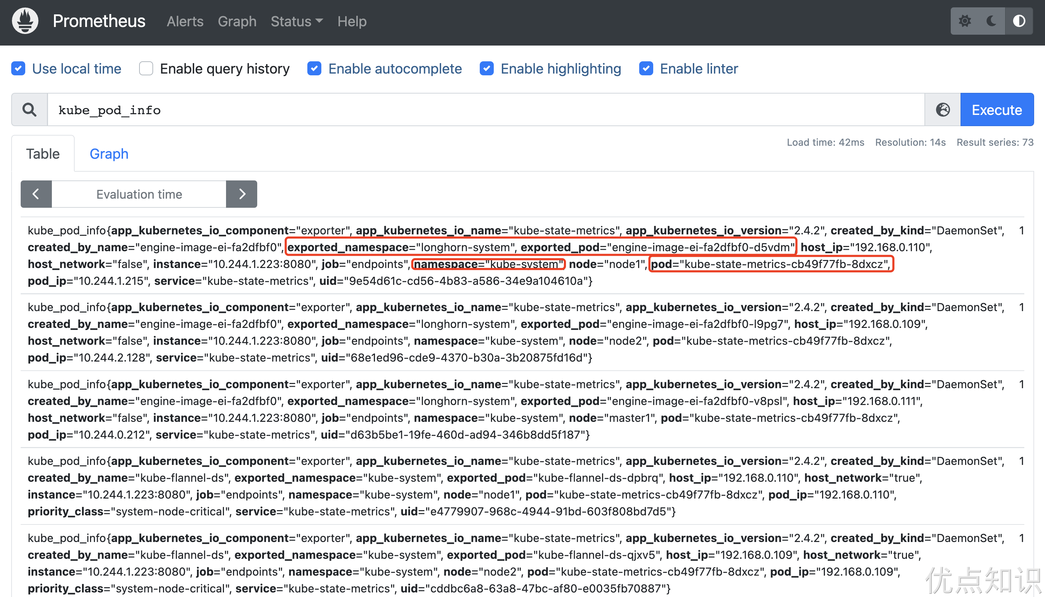Open Graph in the navbar
The image size is (1045, 597).
(237, 21)
